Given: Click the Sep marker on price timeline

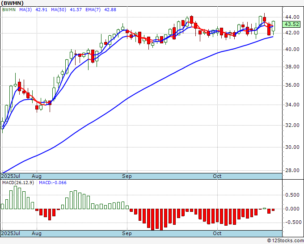Looking at the screenshot, I should (127, 176).
